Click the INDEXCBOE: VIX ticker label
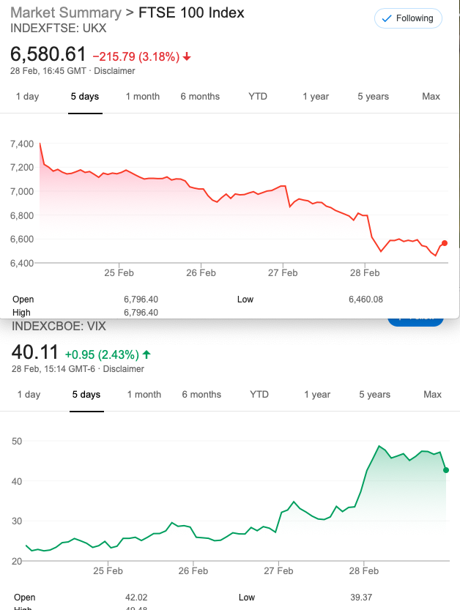Viewport: 460px width, 610px height. [59, 326]
